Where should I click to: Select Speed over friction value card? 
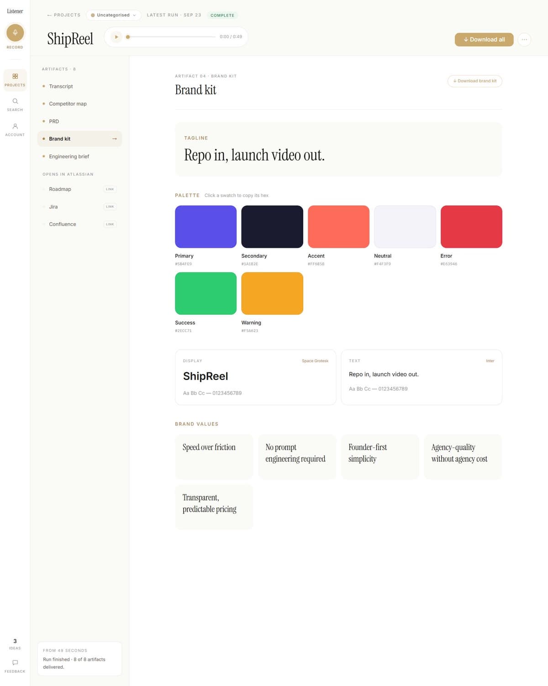pyautogui.click(x=214, y=457)
